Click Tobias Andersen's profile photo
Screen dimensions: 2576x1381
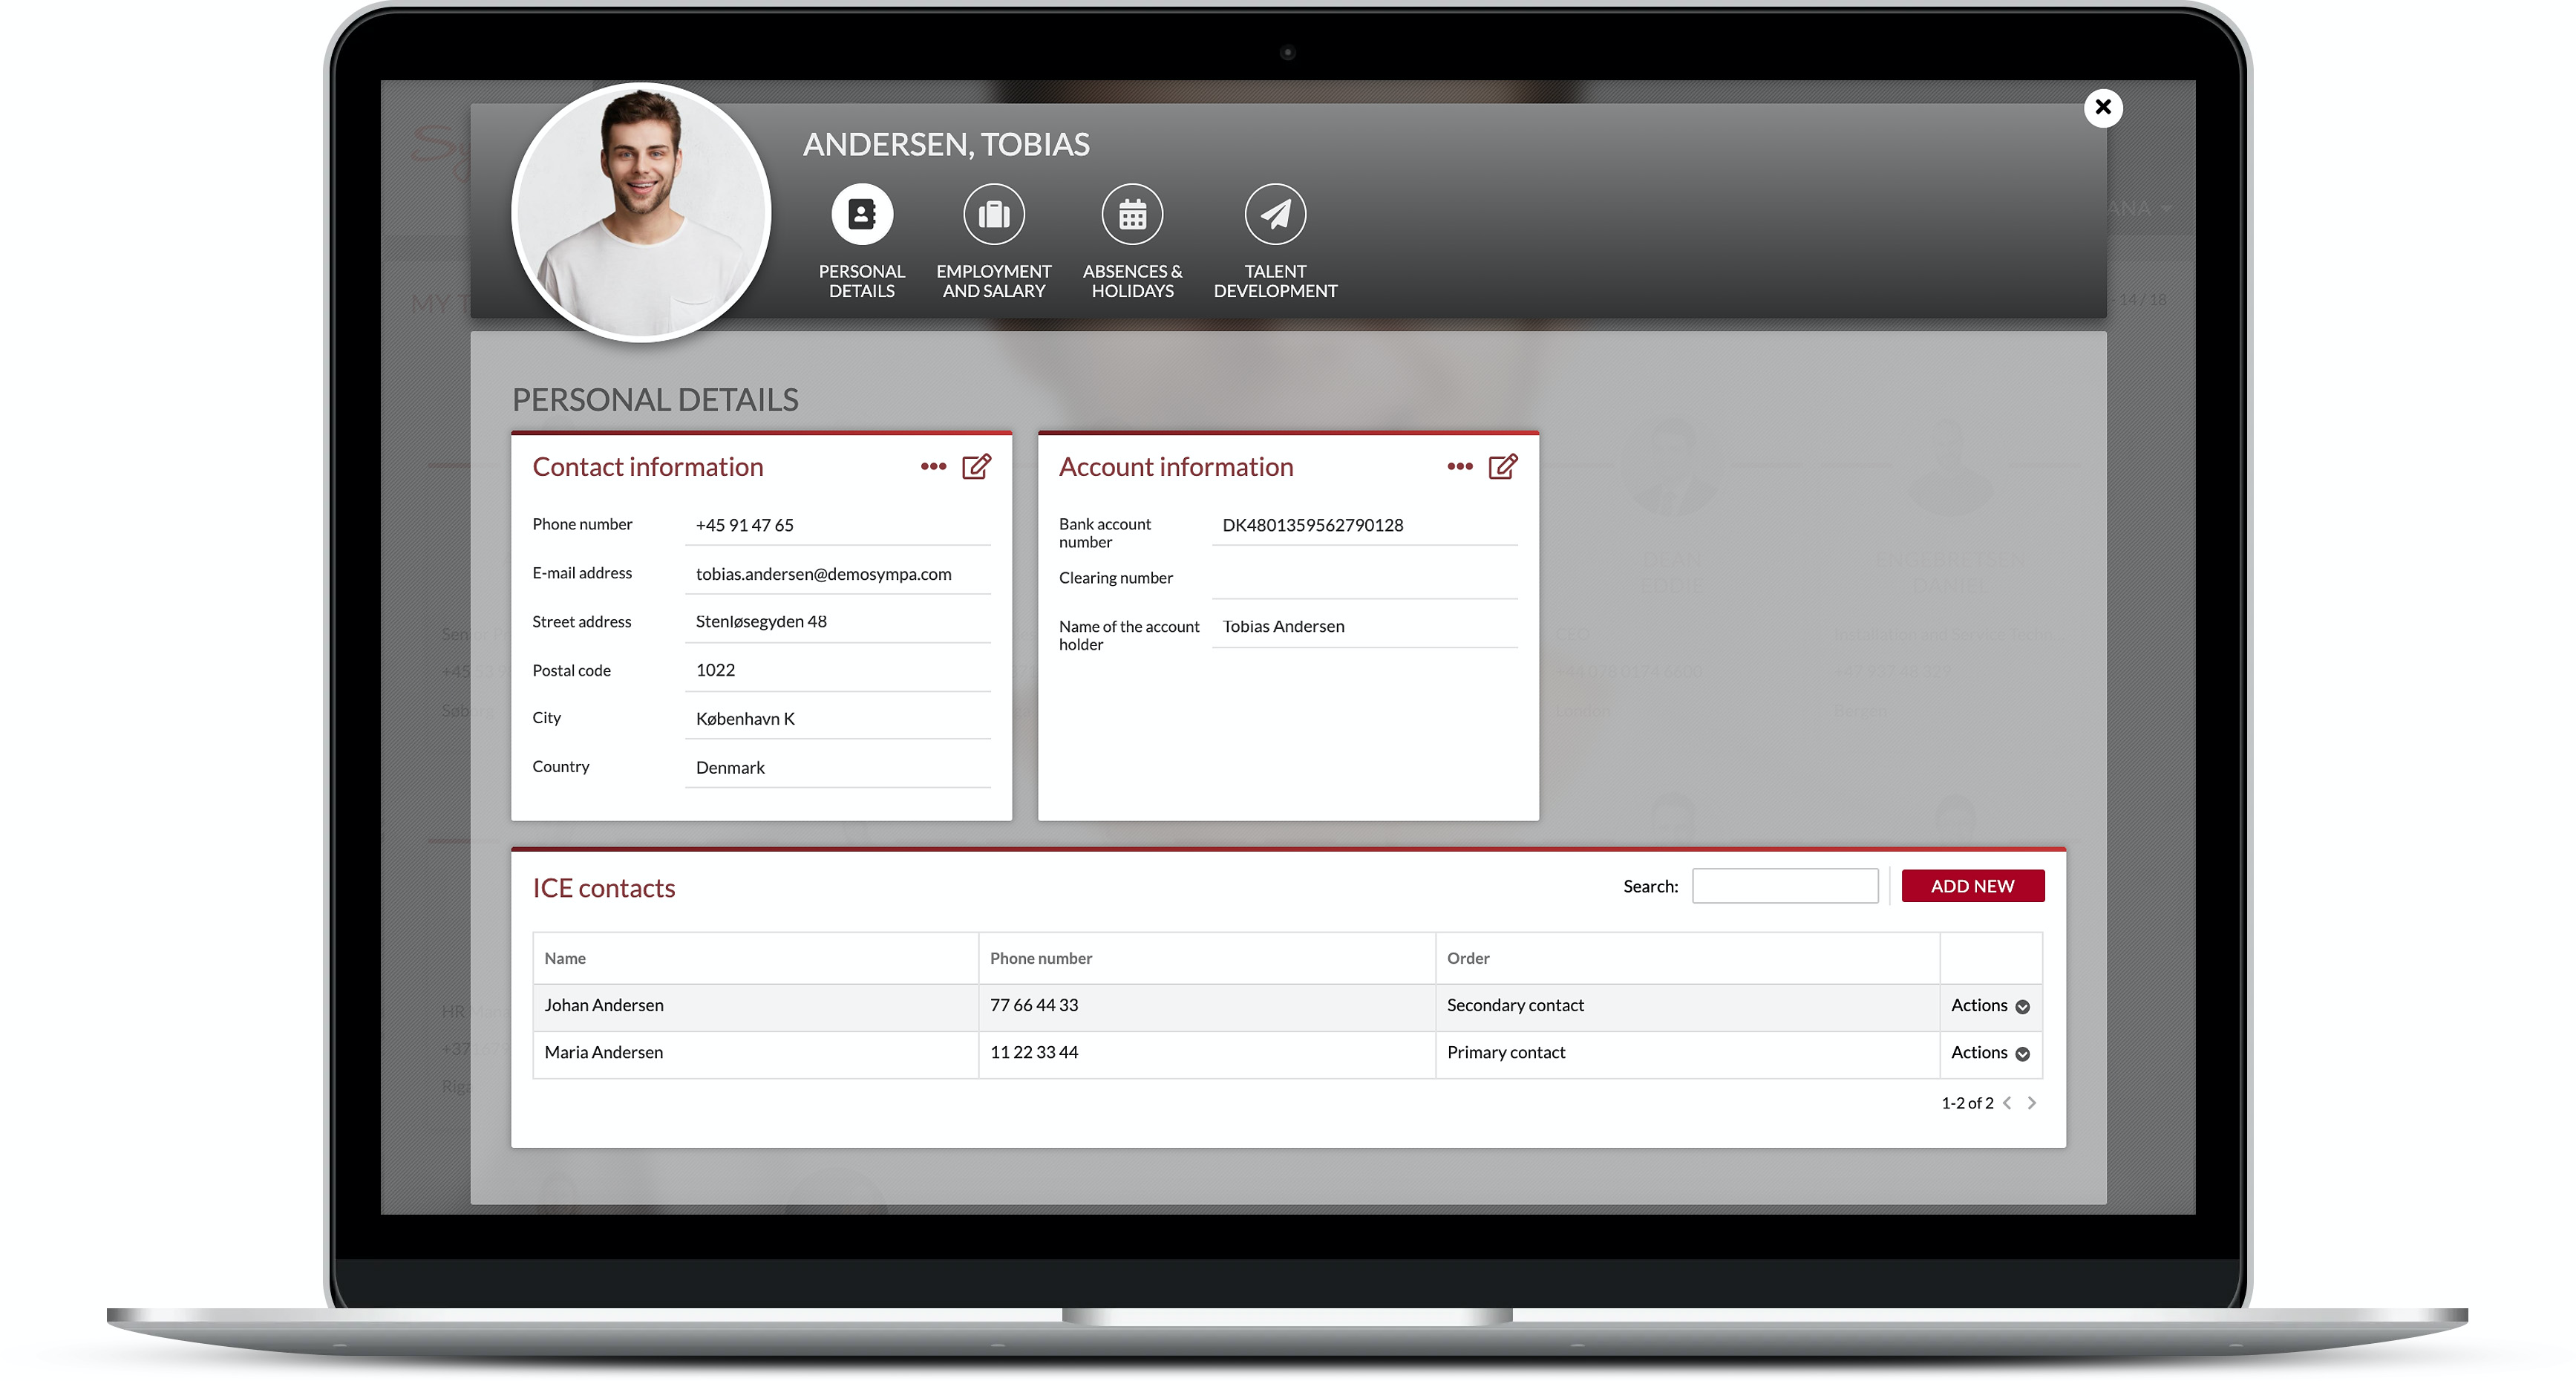pos(641,212)
